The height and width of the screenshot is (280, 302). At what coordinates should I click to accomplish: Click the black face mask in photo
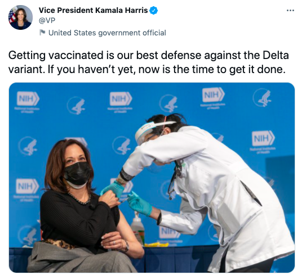point(77,173)
